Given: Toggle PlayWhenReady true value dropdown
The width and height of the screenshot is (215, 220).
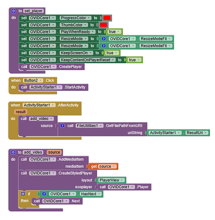Looking at the screenshot, I should click(x=118, y=32).
